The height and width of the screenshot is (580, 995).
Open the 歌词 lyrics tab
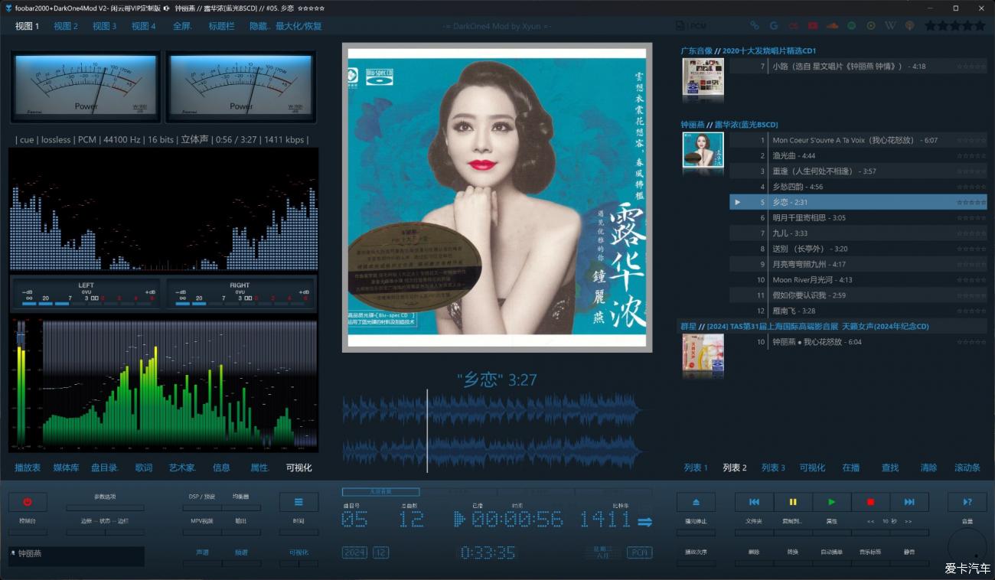[x=144, y=468]
